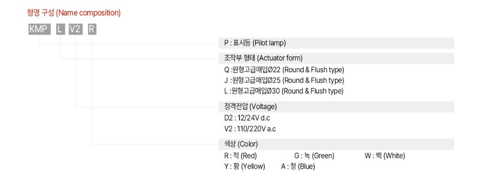The height and width of the screenshot is (190, 492).
Task: Pick the G Green color entry
Action: [x=314, y=156]
